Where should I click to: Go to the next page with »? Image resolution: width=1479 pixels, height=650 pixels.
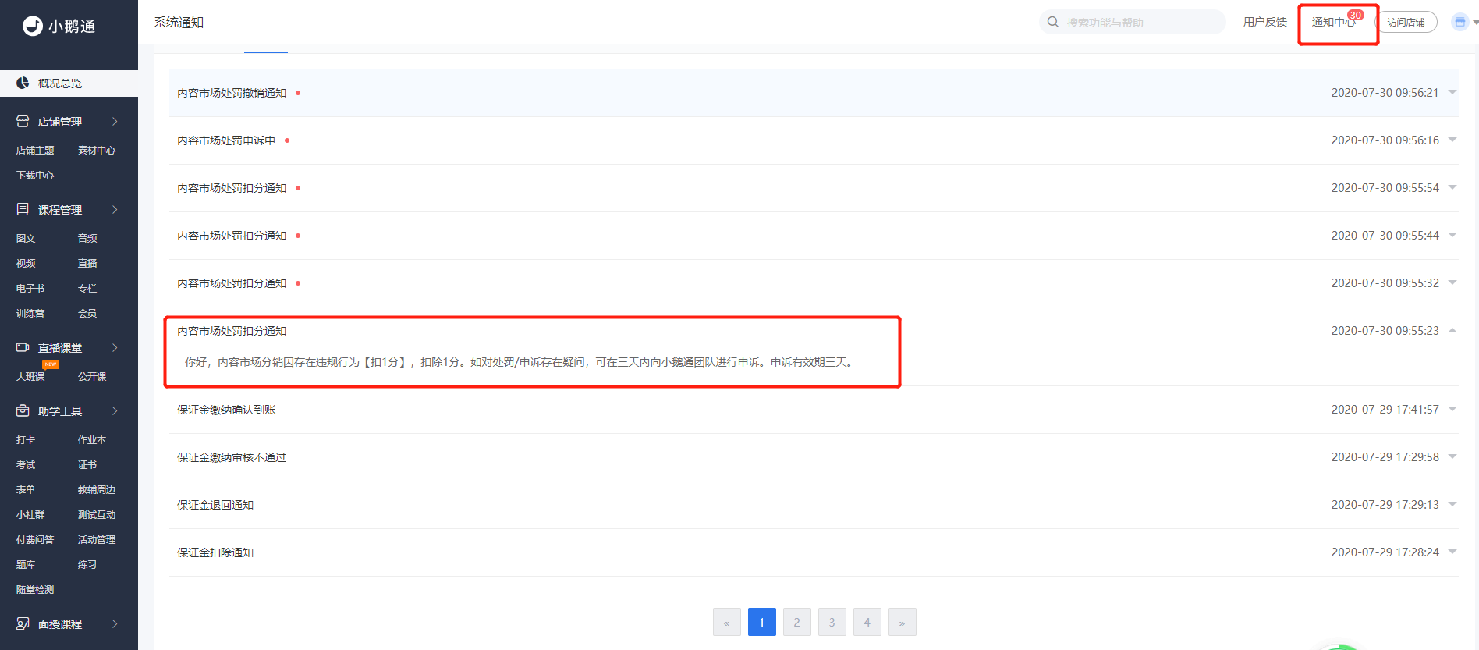coord(903,622)
